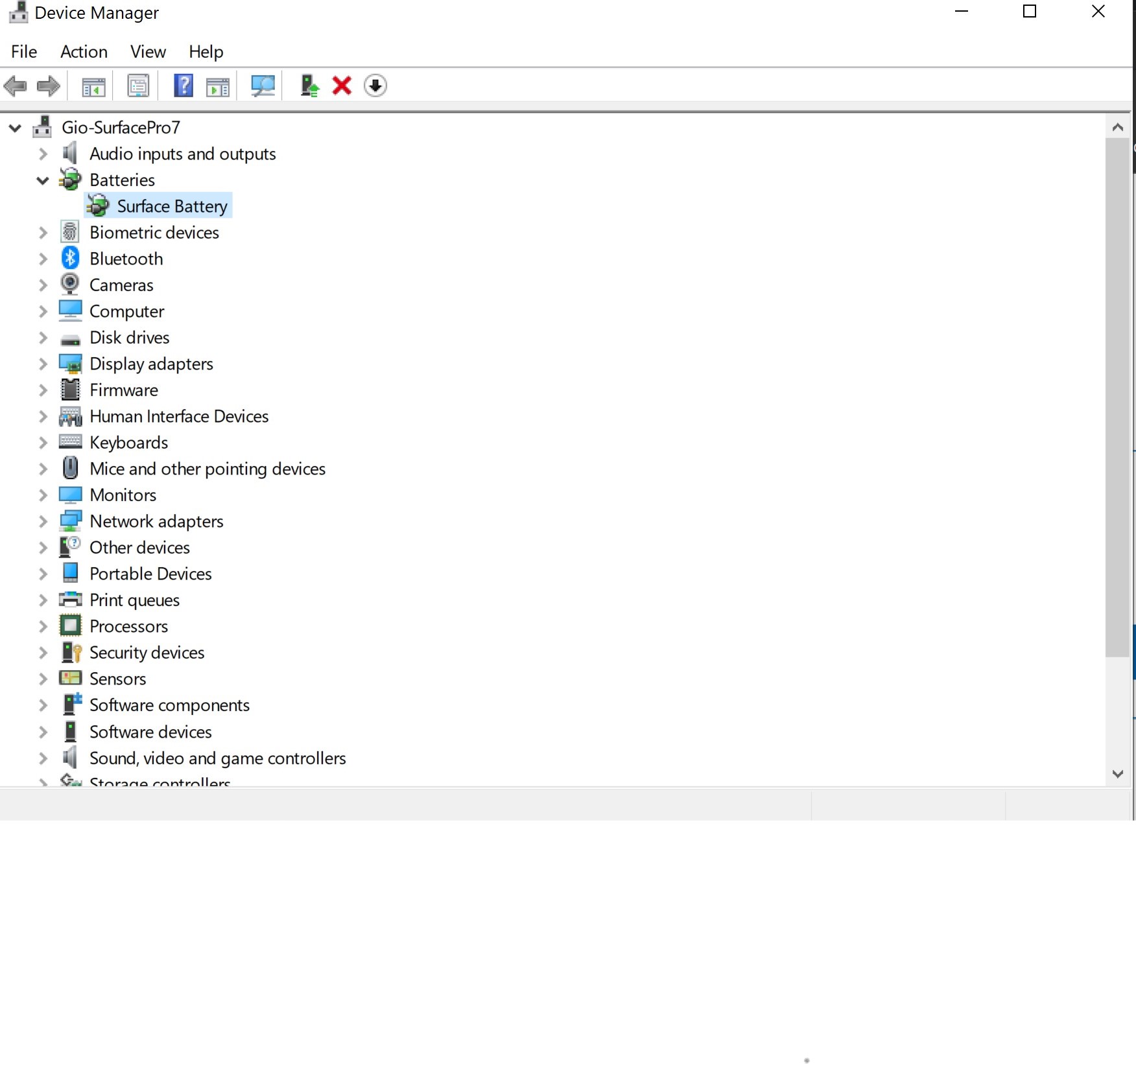Select the Keyboards label
Screen dimensions: 1136x1065
(128, 442)
